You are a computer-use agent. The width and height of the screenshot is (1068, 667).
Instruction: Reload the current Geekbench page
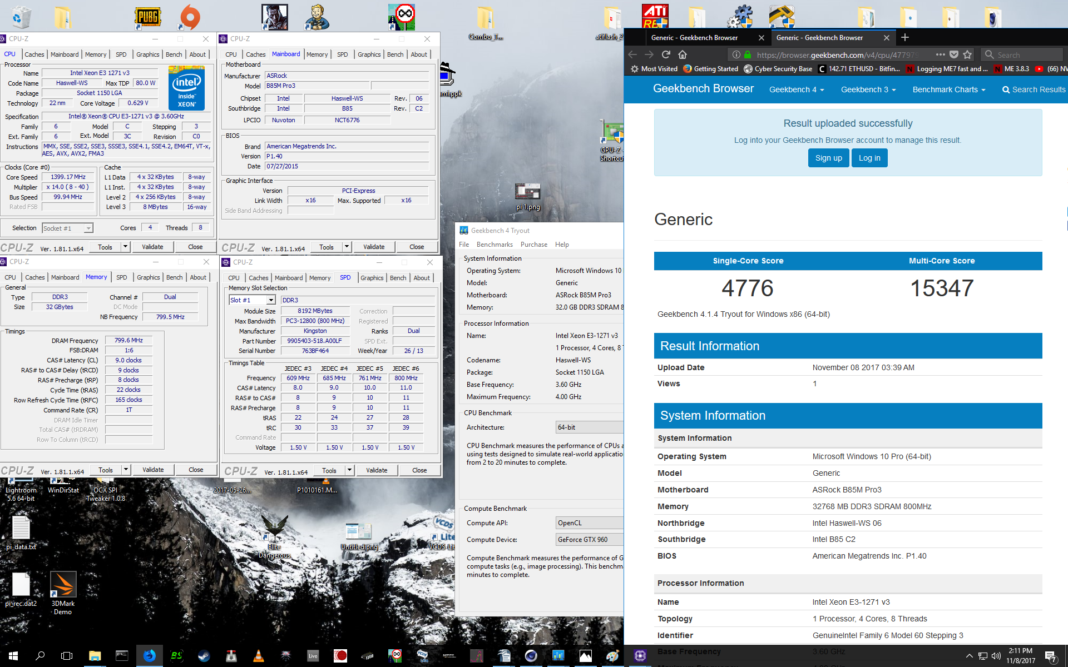click(666, 54)
